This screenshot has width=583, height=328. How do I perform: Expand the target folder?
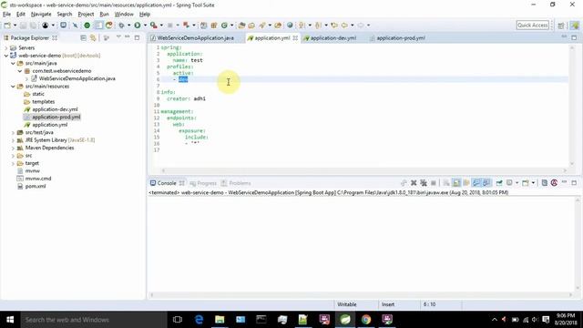pos(13,163)
